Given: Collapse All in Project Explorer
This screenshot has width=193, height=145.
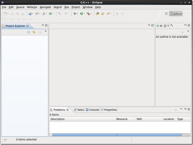Looking at the screenshot, I should click(29, 32).
